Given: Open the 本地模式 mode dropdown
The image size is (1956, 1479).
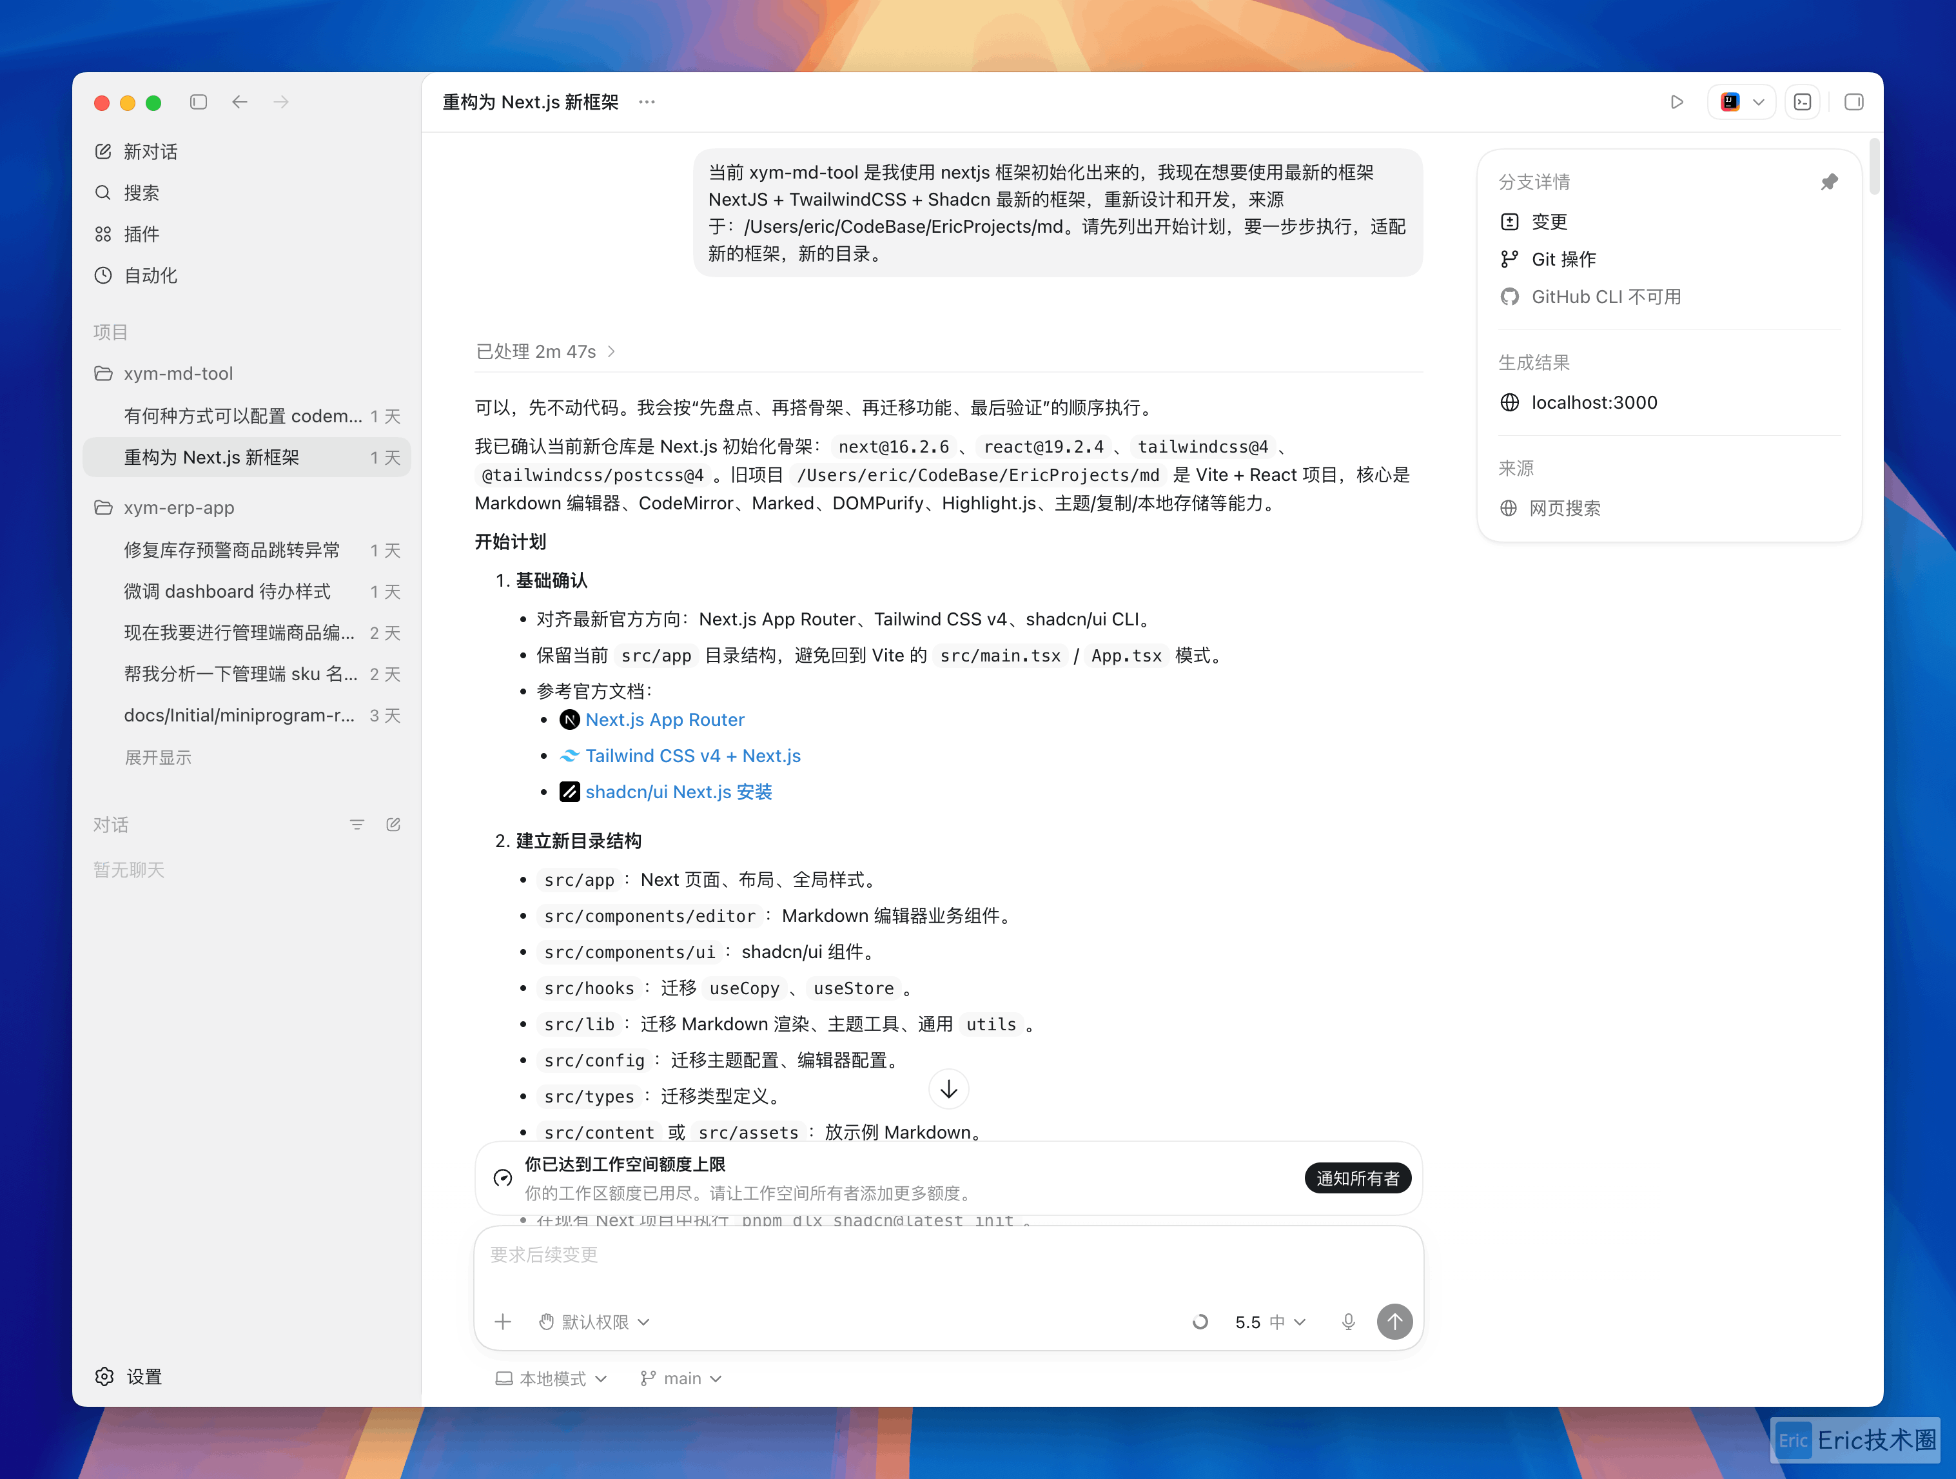Looking at the screenshot, I should 551,1379.
